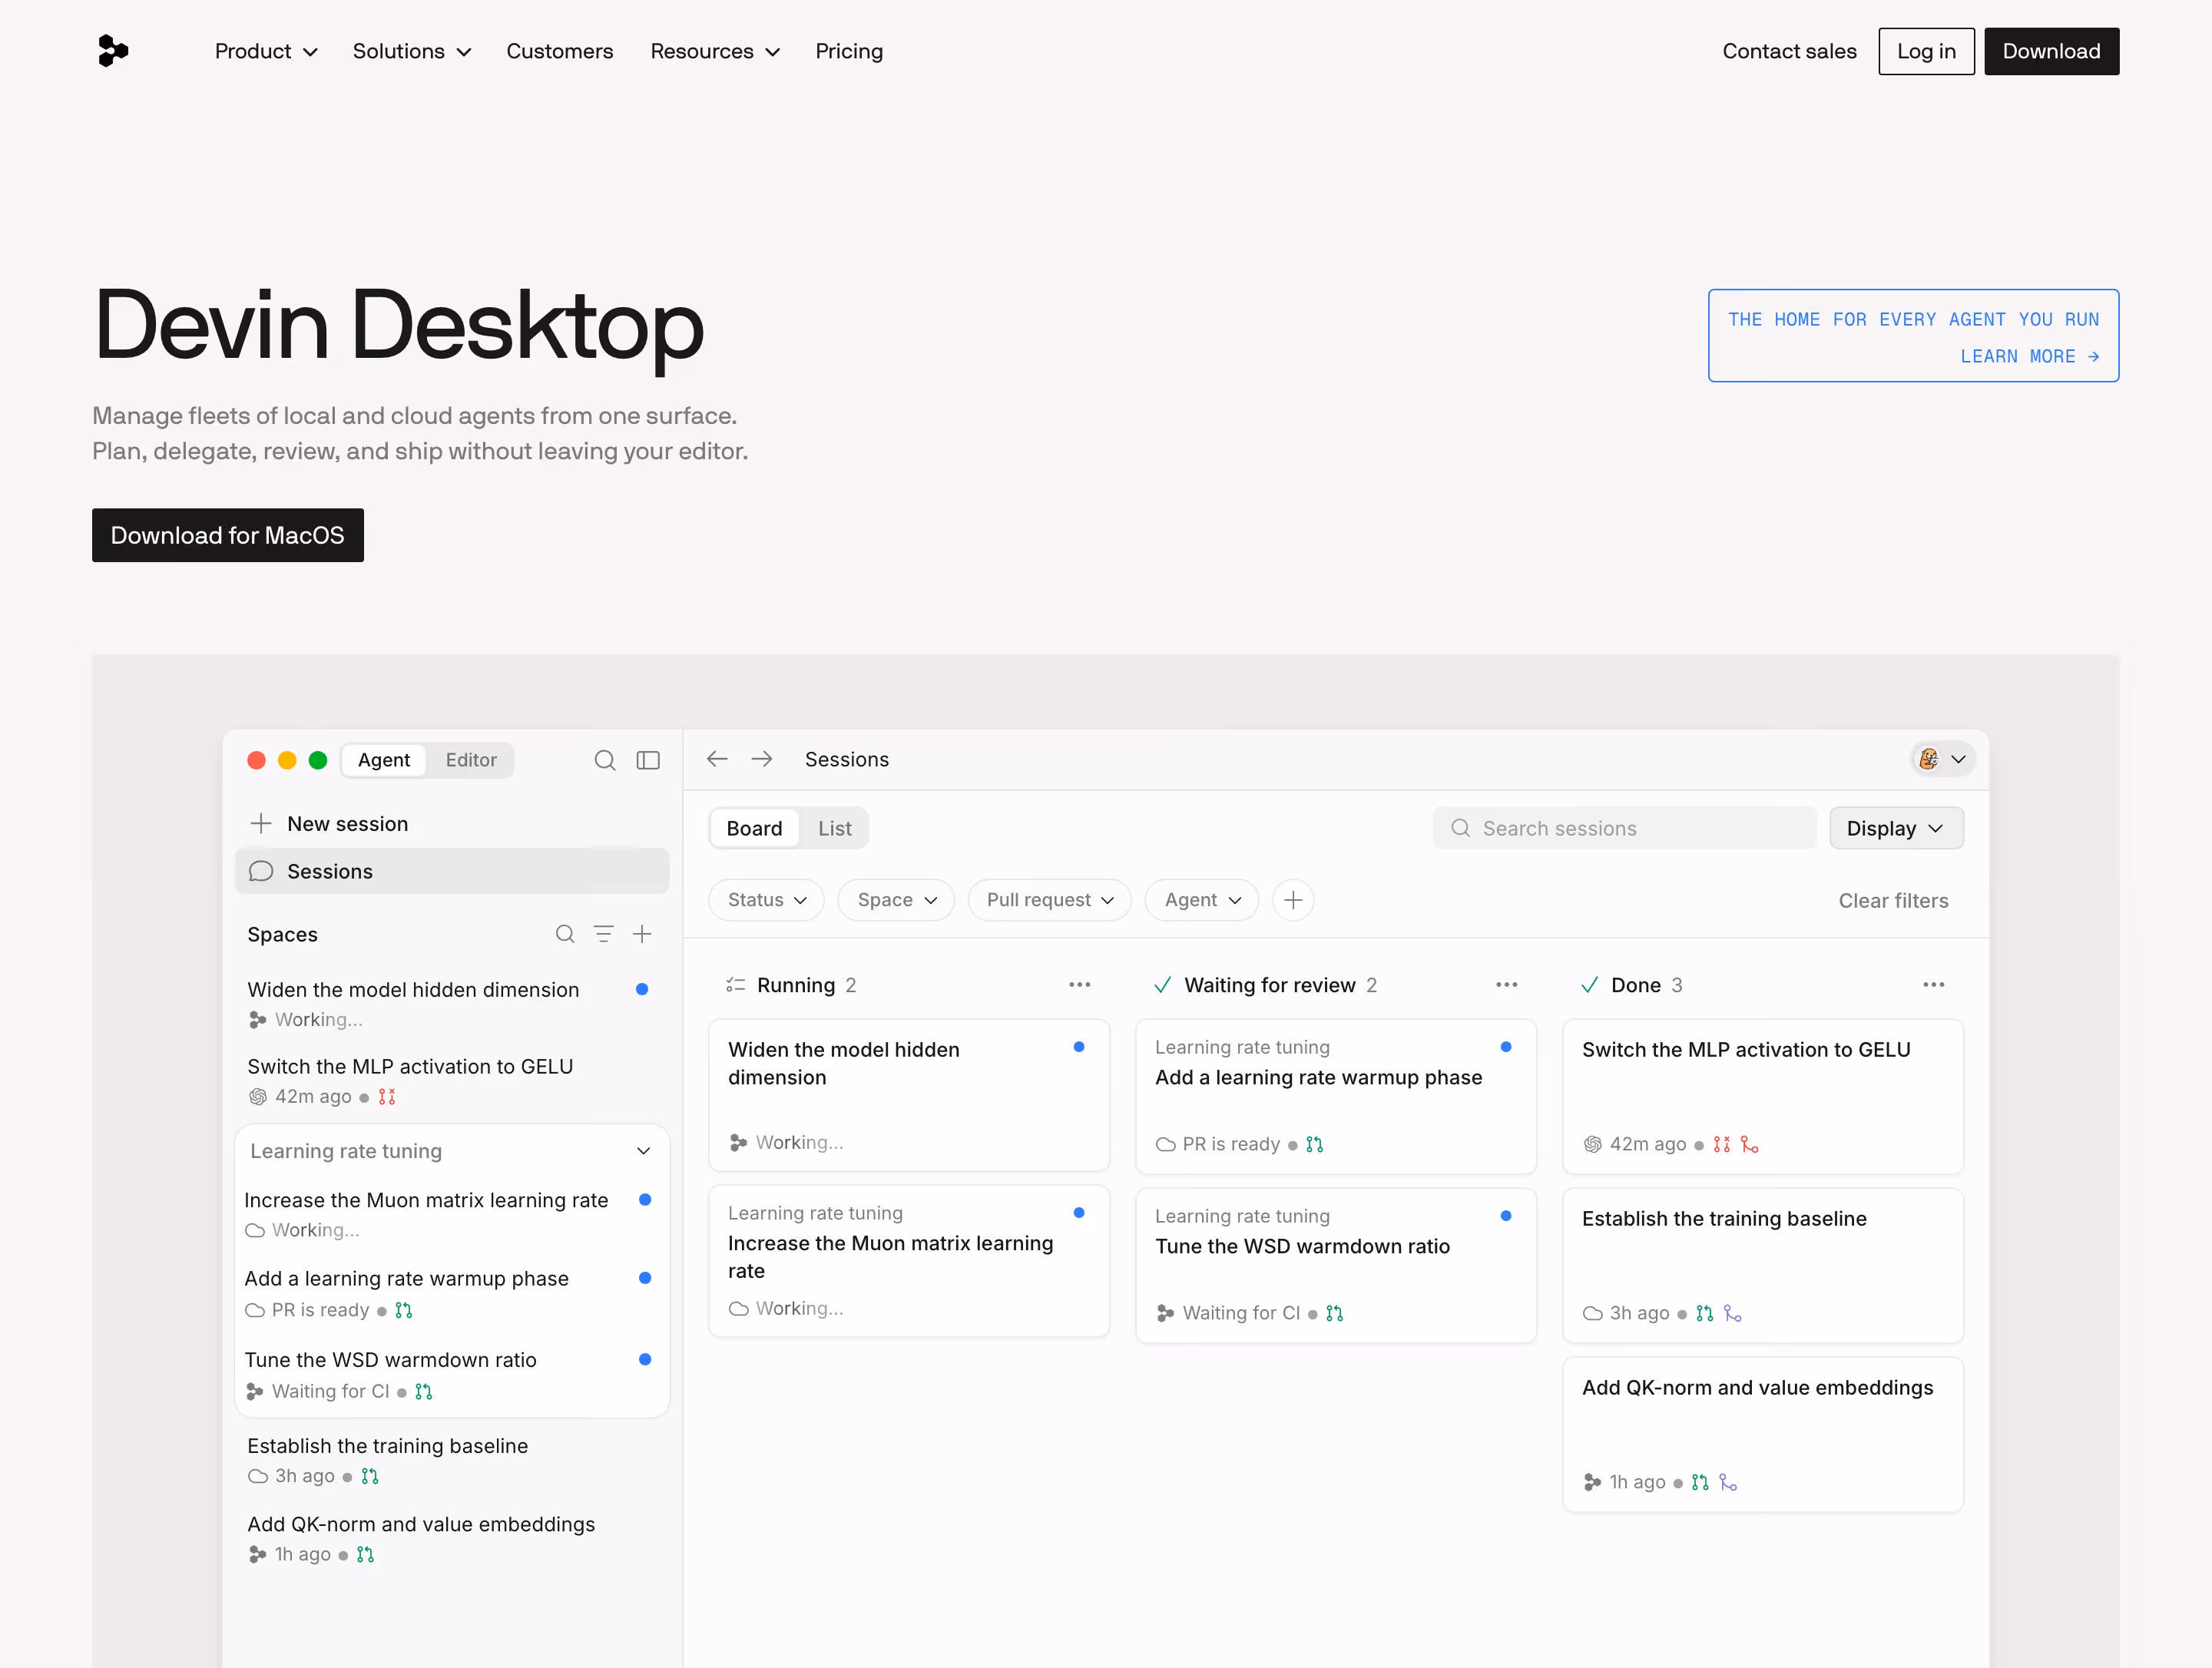Click the Download button in the header
Image resolution: width=2212 pixels, height=1668 pixels.
[2051, 51]
